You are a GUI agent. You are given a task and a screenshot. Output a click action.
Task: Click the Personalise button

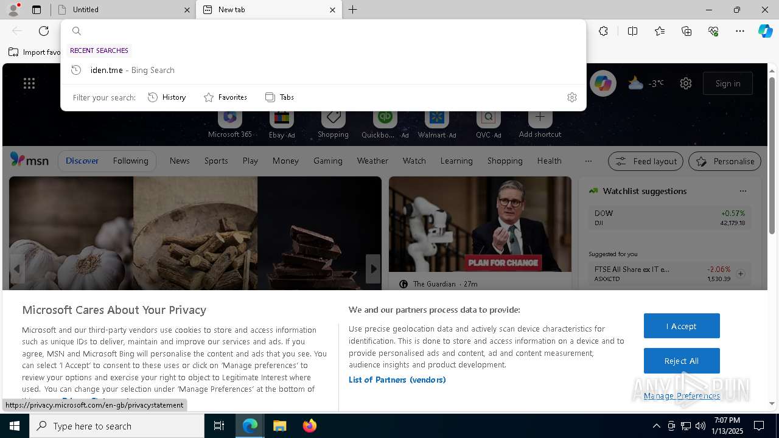point(725,161)
